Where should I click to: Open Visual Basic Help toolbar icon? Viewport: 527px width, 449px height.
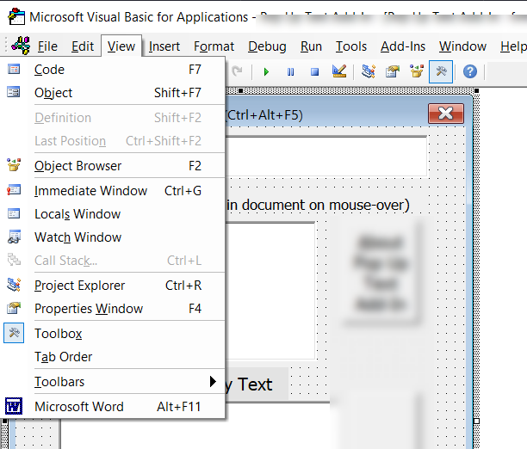pyautogui.click(x=470, y=71)
